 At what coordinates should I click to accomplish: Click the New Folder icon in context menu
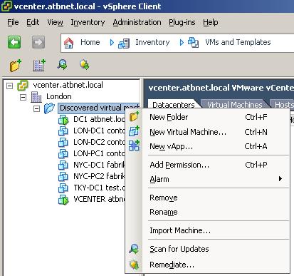[134, 116]
